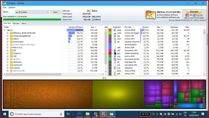
Task: Open the Options menu
Action: point(12,7)
